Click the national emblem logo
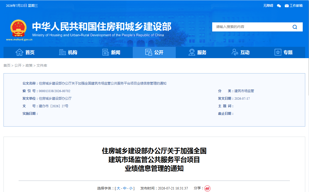 18,28
